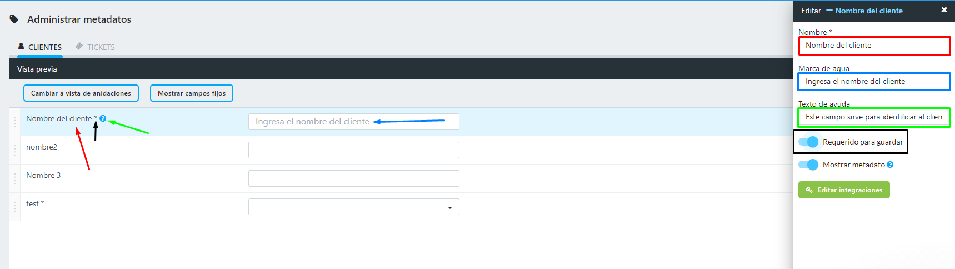Click help icon next to Nombre del cliente

tap(103, 118)
